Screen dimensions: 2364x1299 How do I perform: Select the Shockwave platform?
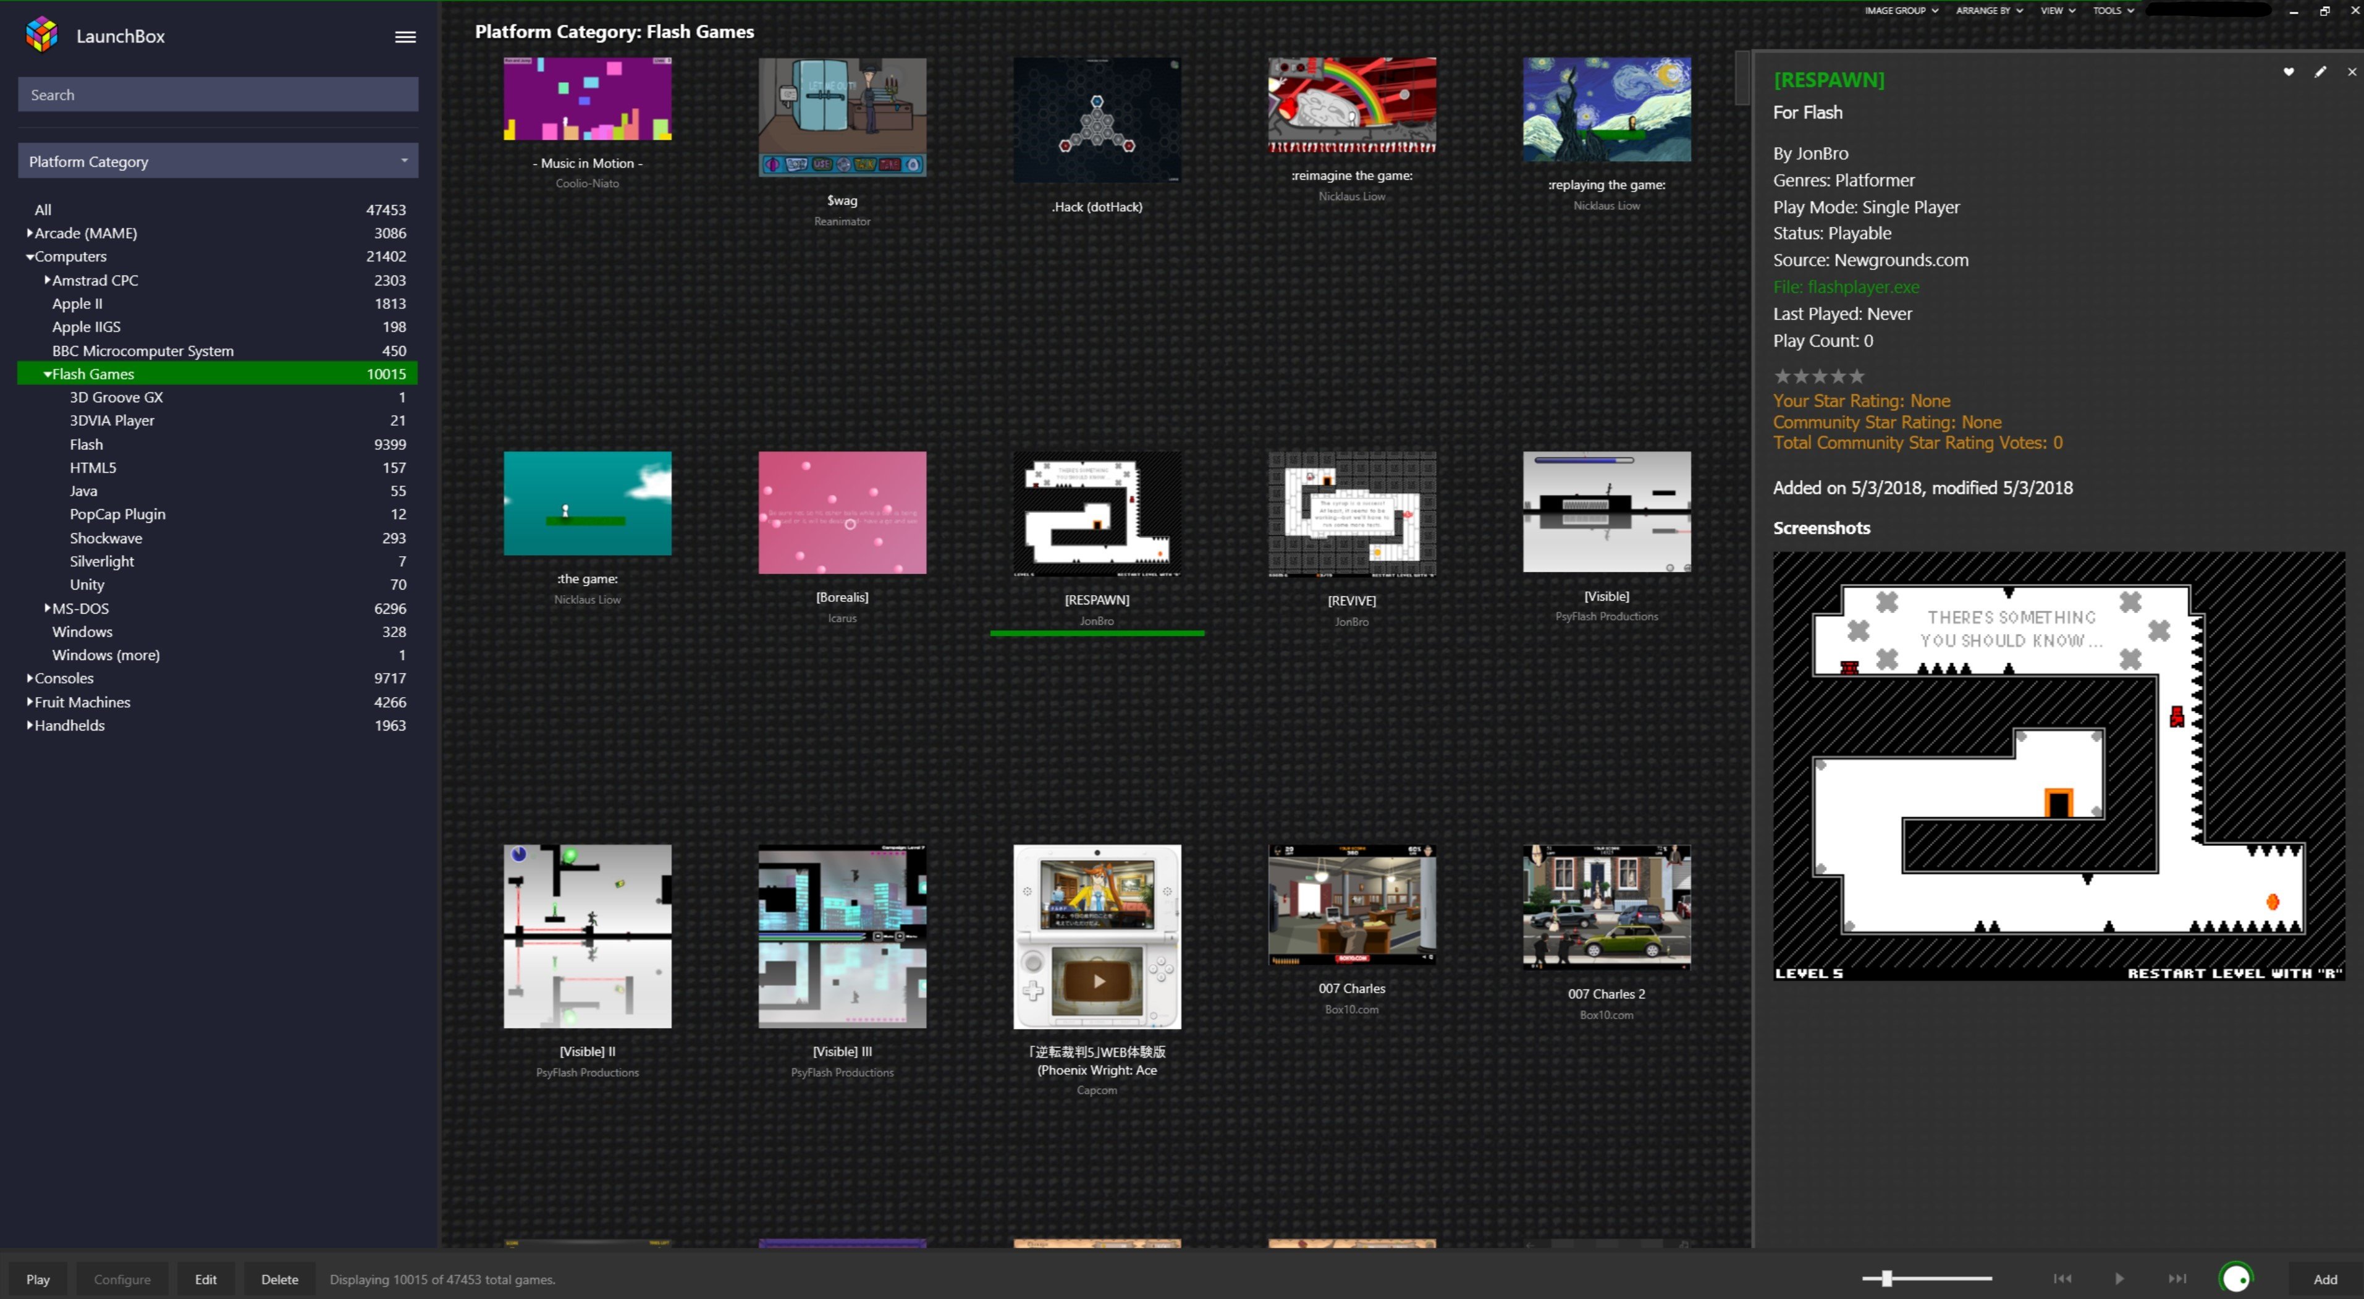(x=218, y=538)
